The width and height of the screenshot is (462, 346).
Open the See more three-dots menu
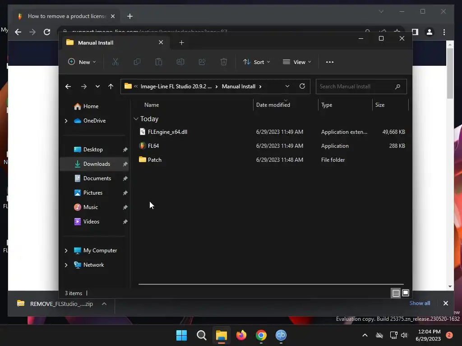tap(330, 62)
